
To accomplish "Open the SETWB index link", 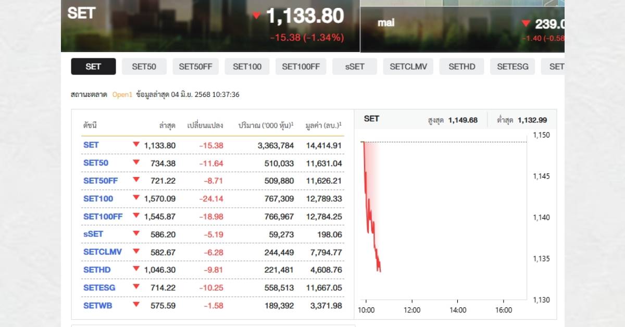I will [x=97, y=306].
